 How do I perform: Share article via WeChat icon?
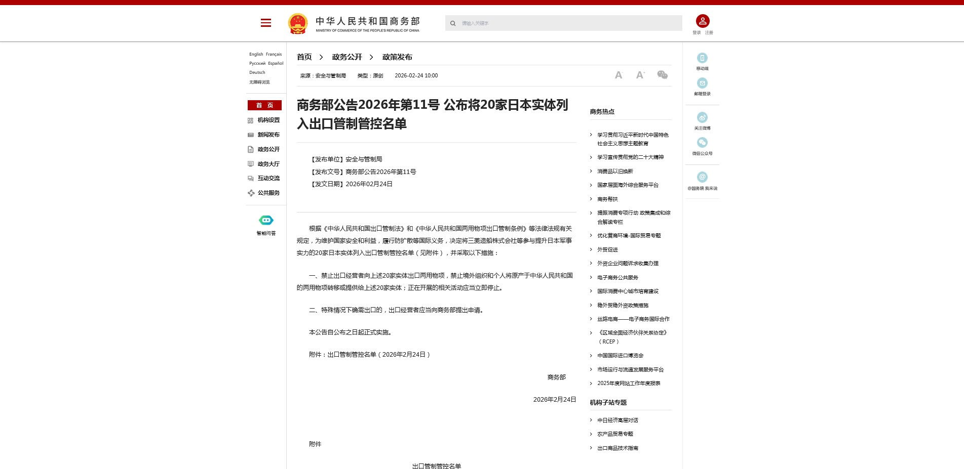coord(662,75)
